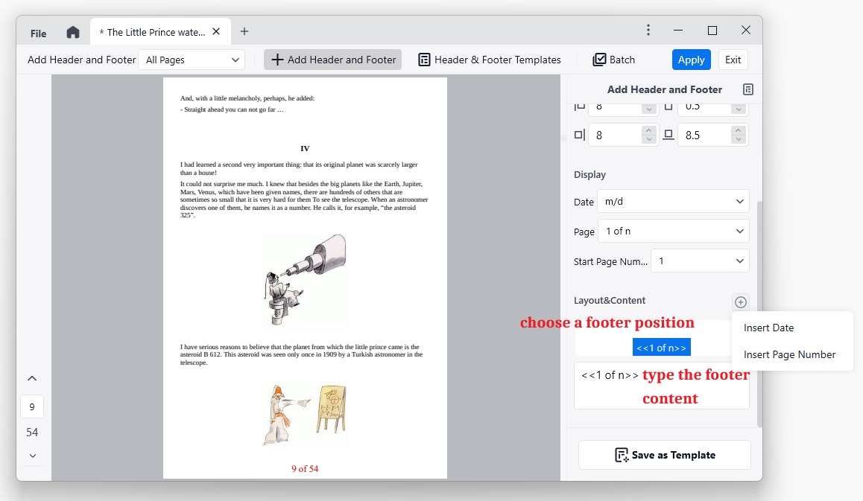Expand the All Pages dropdown
The image size is (863, 501).
pyautogui.click(x=192, y=60)
